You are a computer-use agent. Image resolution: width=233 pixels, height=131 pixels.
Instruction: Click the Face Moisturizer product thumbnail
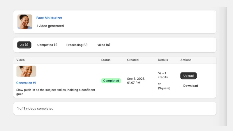[x=25, y=22]
